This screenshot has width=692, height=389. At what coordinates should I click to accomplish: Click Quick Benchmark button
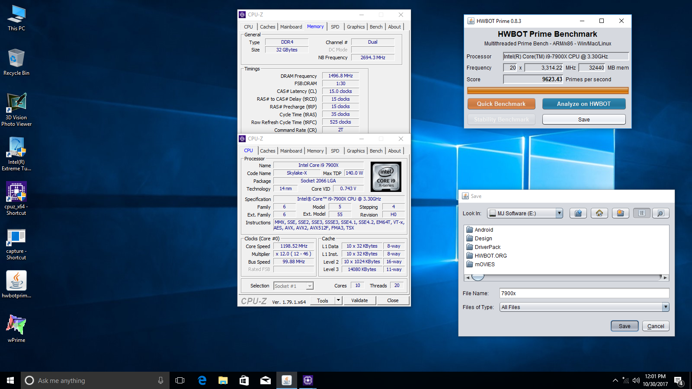(501, 104)
